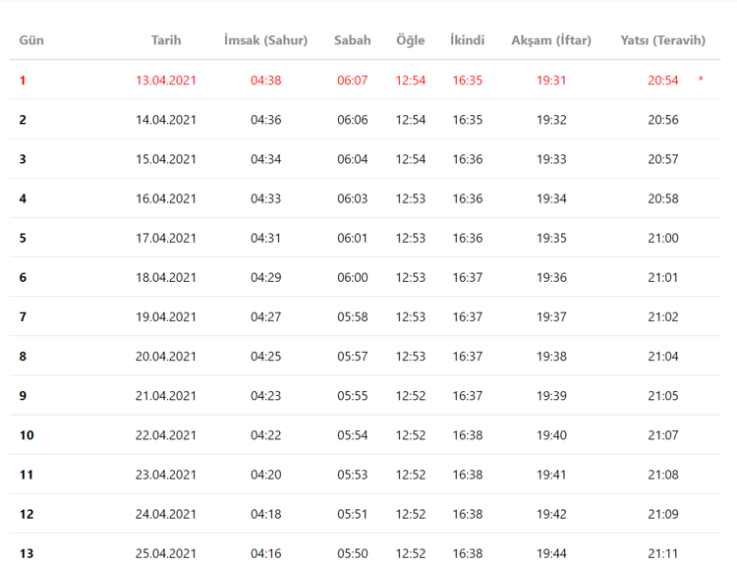Click the Gün column header

point(31,40)
